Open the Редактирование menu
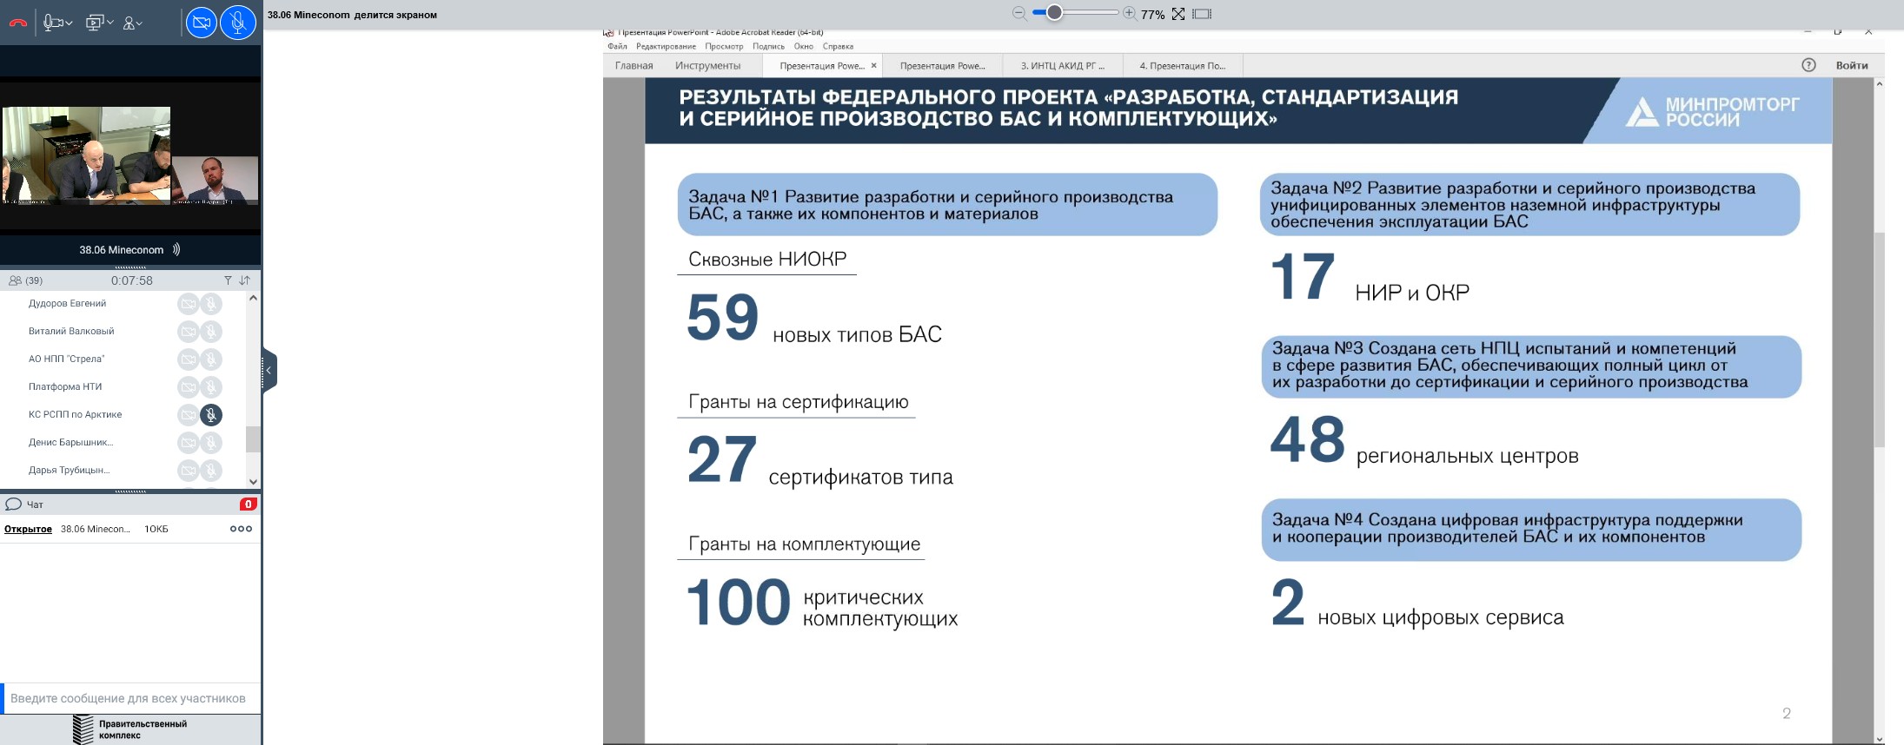Image resolution: width=1904 pixels, height=745 pixels. (666, 46)
